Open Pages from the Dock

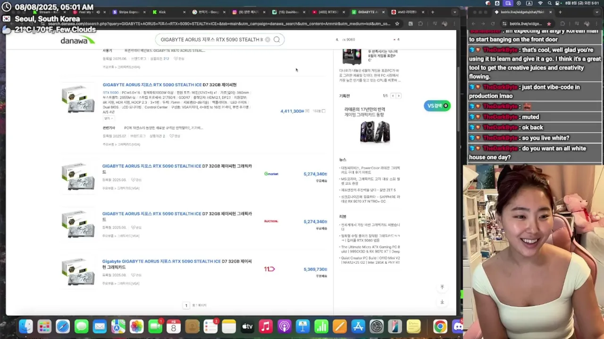[339, 326]
